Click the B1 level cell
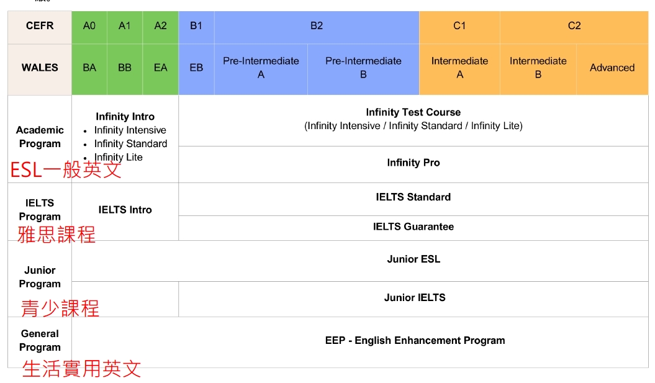This screenshot has width=655, height=383. click(196, 26)
